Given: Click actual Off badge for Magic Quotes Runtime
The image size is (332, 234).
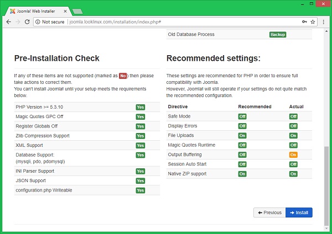Looking at the screenshot, I should click(293, 145).
